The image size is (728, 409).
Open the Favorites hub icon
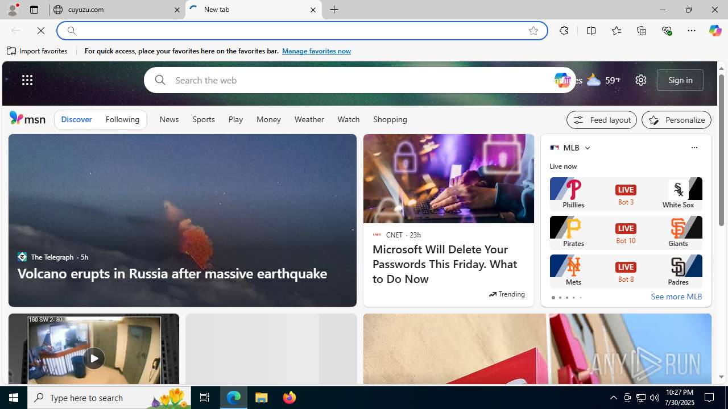pos(617,31)
